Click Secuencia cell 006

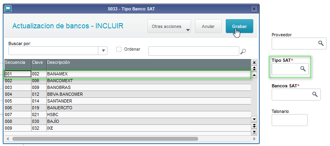pyautogui.click(x=18, y=108)
